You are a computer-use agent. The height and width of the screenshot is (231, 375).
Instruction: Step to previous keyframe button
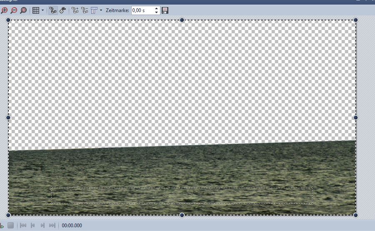(x=33, y=226)
